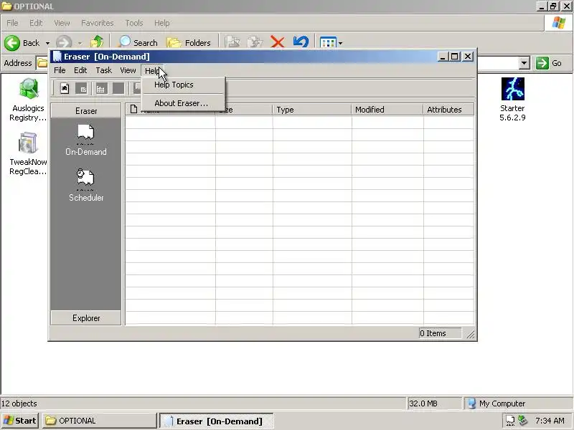Open the Back button history dropdown
The image size is (574, 430).
(x=47, y=43)
